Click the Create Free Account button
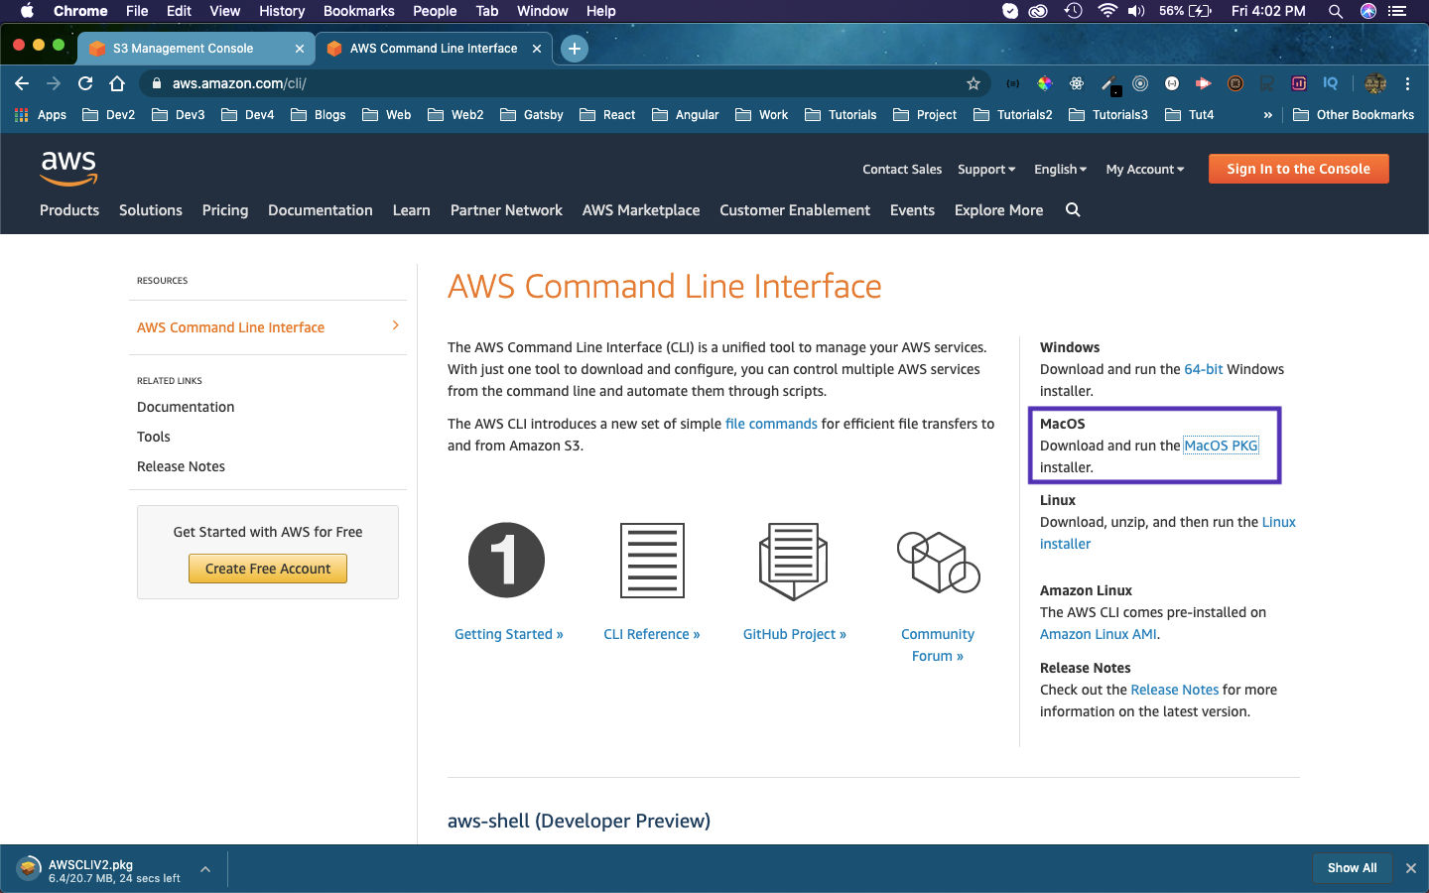1429x893 pixels. [268, 569]
